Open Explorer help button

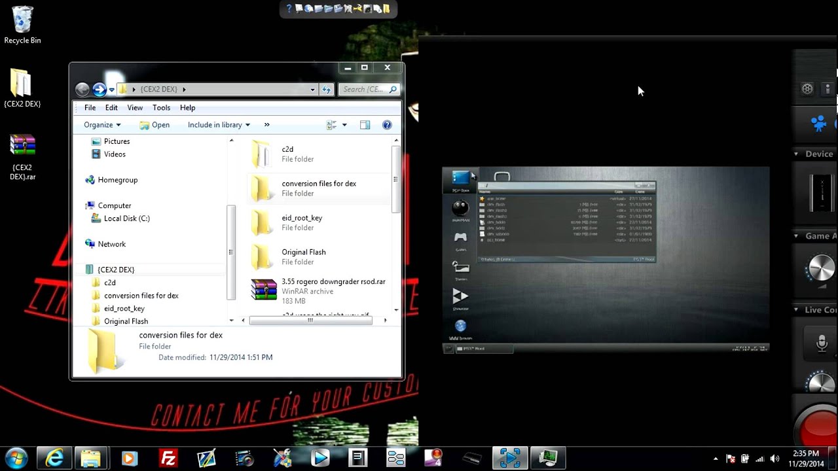pyautogui.click(x=387, y=125)
